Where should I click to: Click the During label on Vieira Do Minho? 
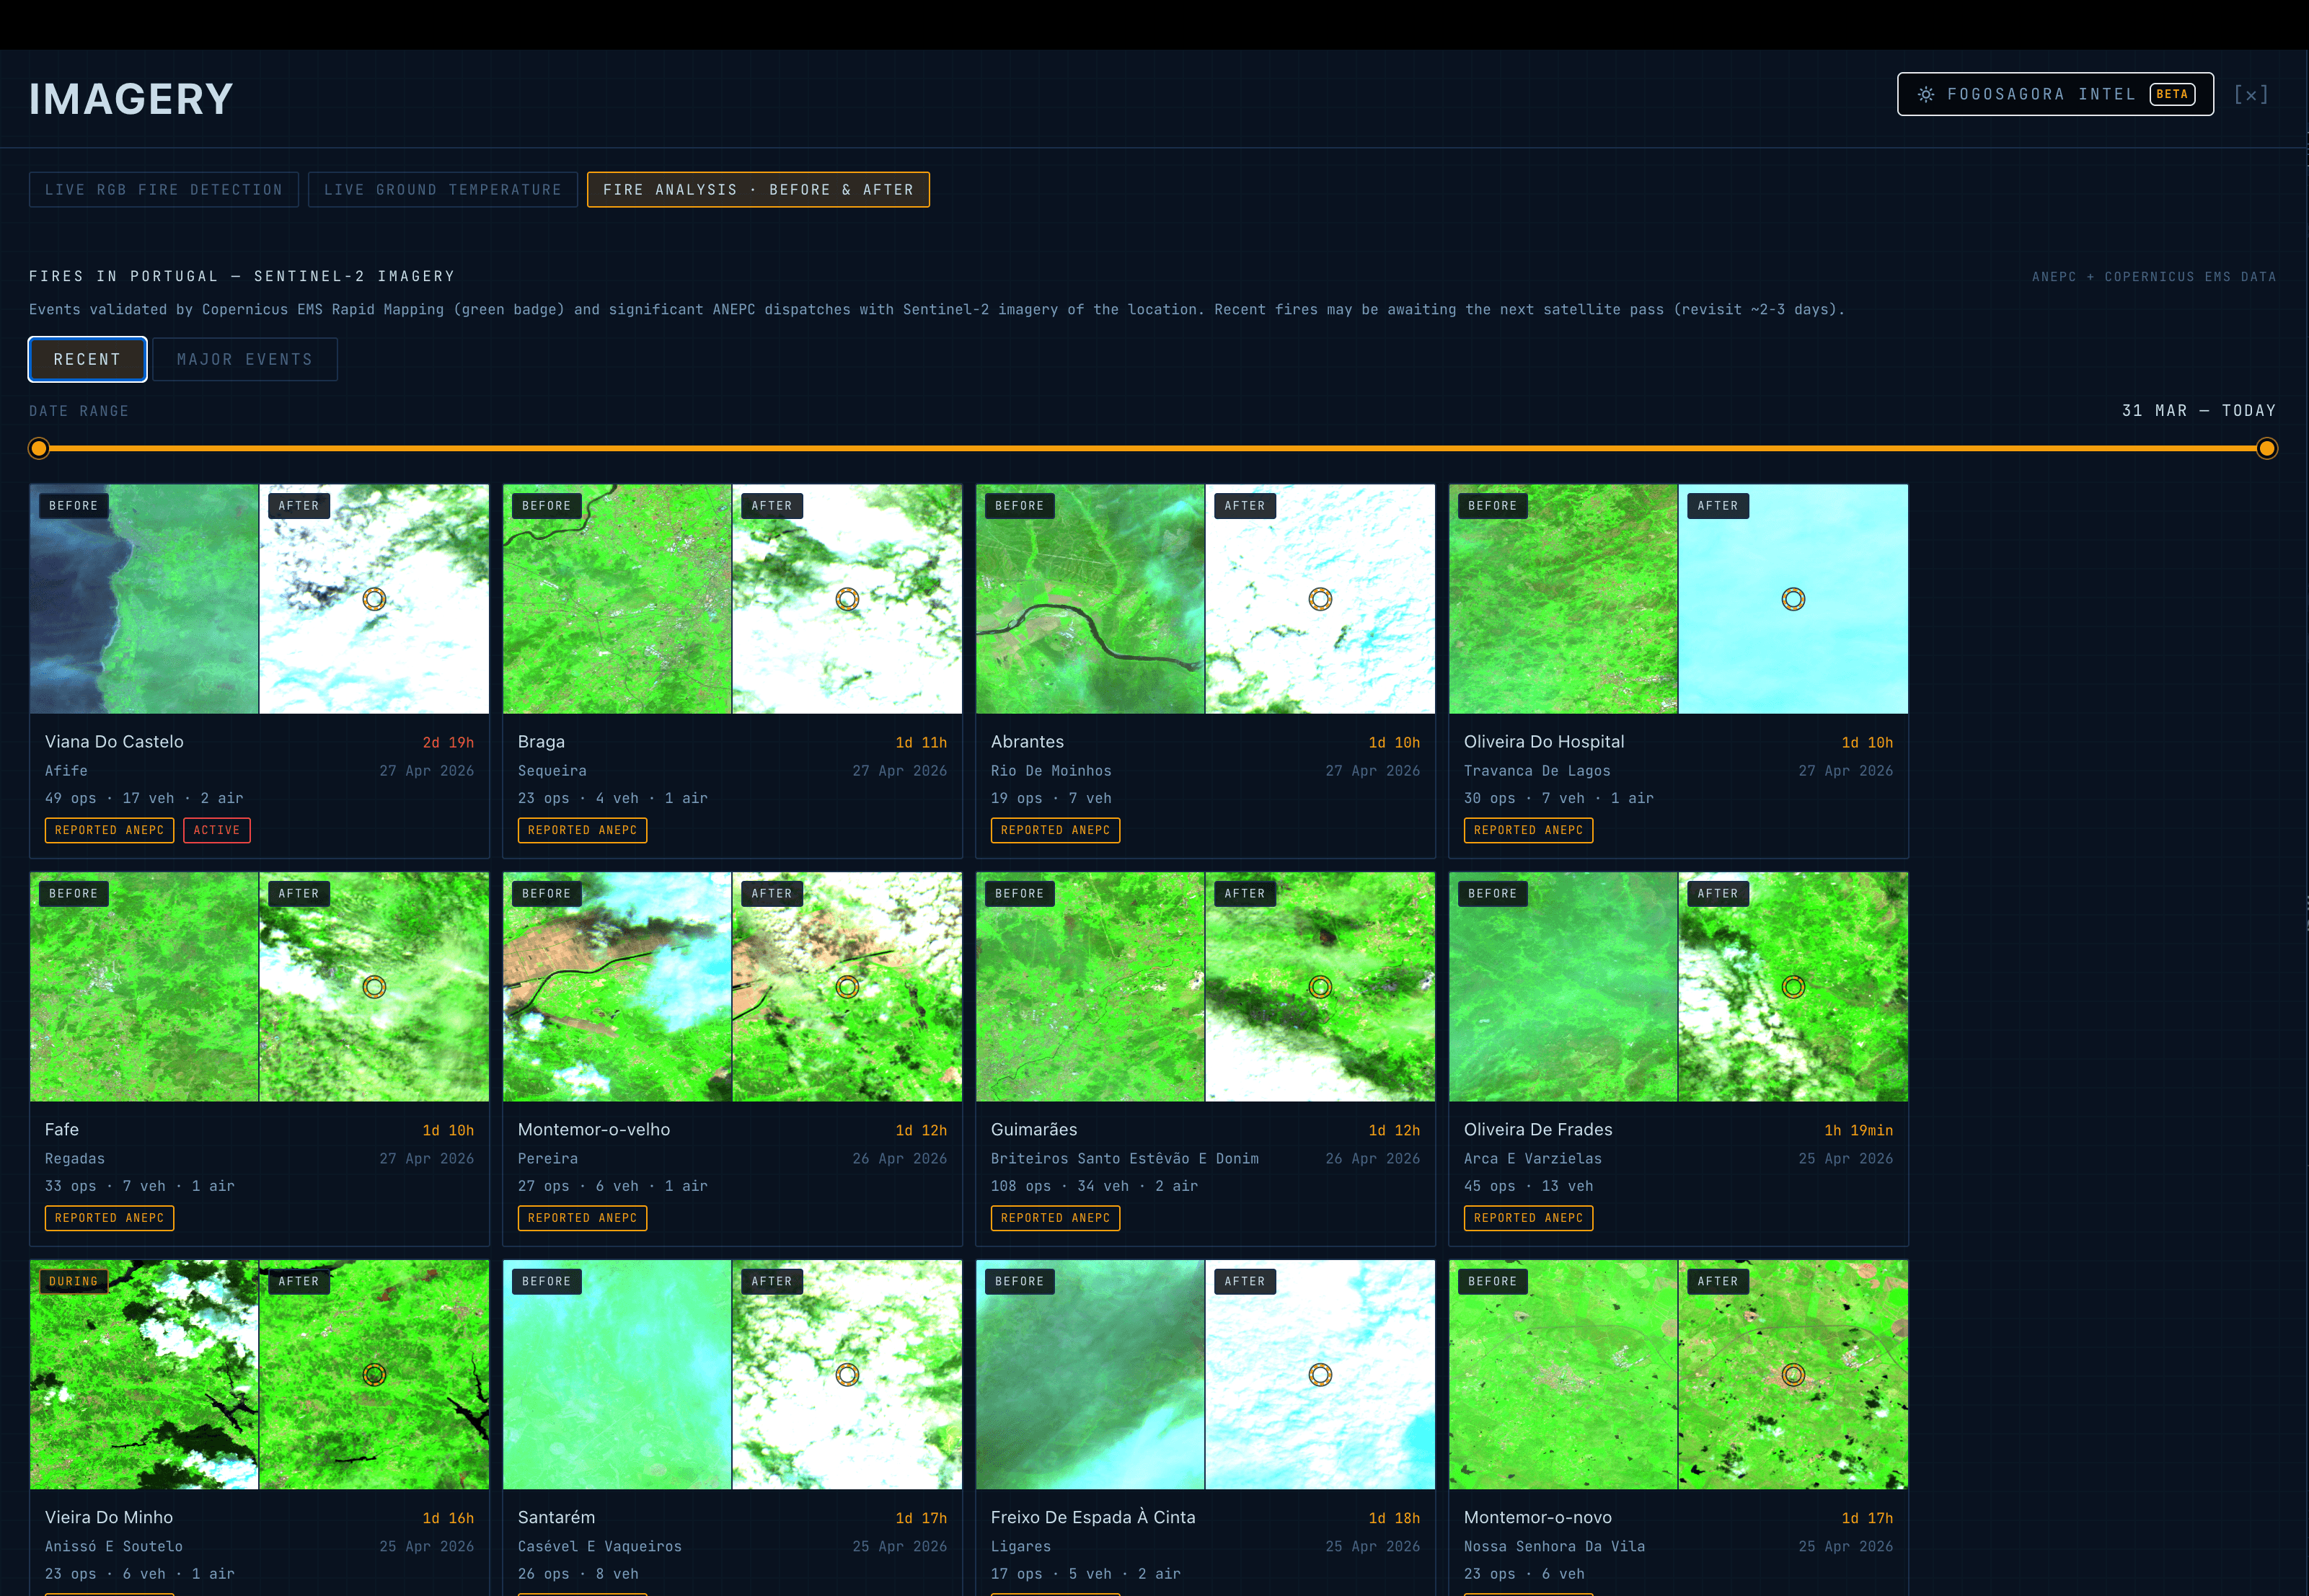click(74, 1282)
